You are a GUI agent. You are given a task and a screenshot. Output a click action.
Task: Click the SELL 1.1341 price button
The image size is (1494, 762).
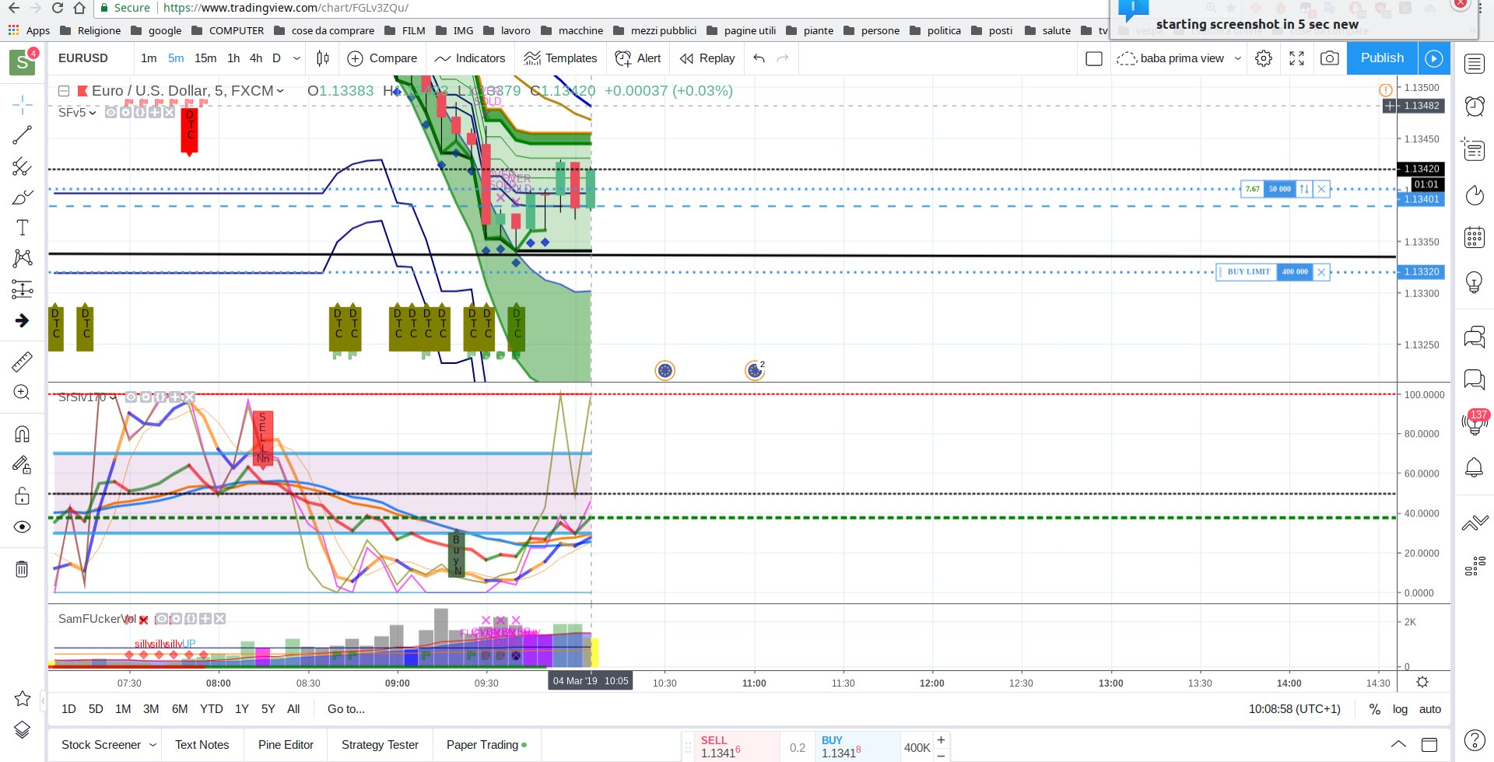point(730,746)
